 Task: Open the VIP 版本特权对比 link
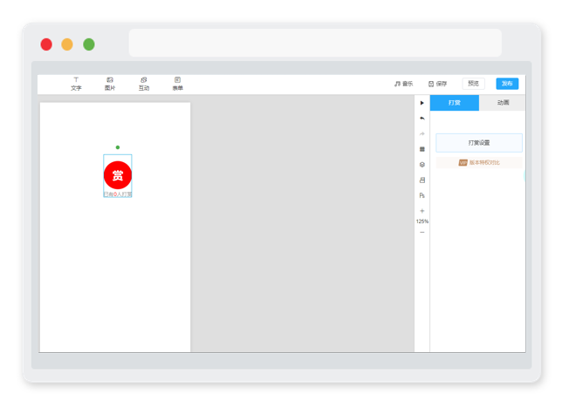coord(479,162)
